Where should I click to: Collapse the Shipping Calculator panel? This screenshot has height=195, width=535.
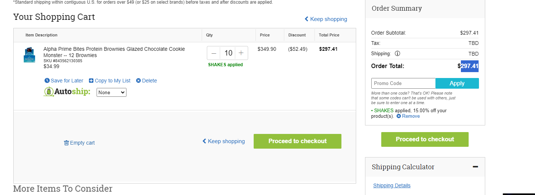click(x=475, y=167)
